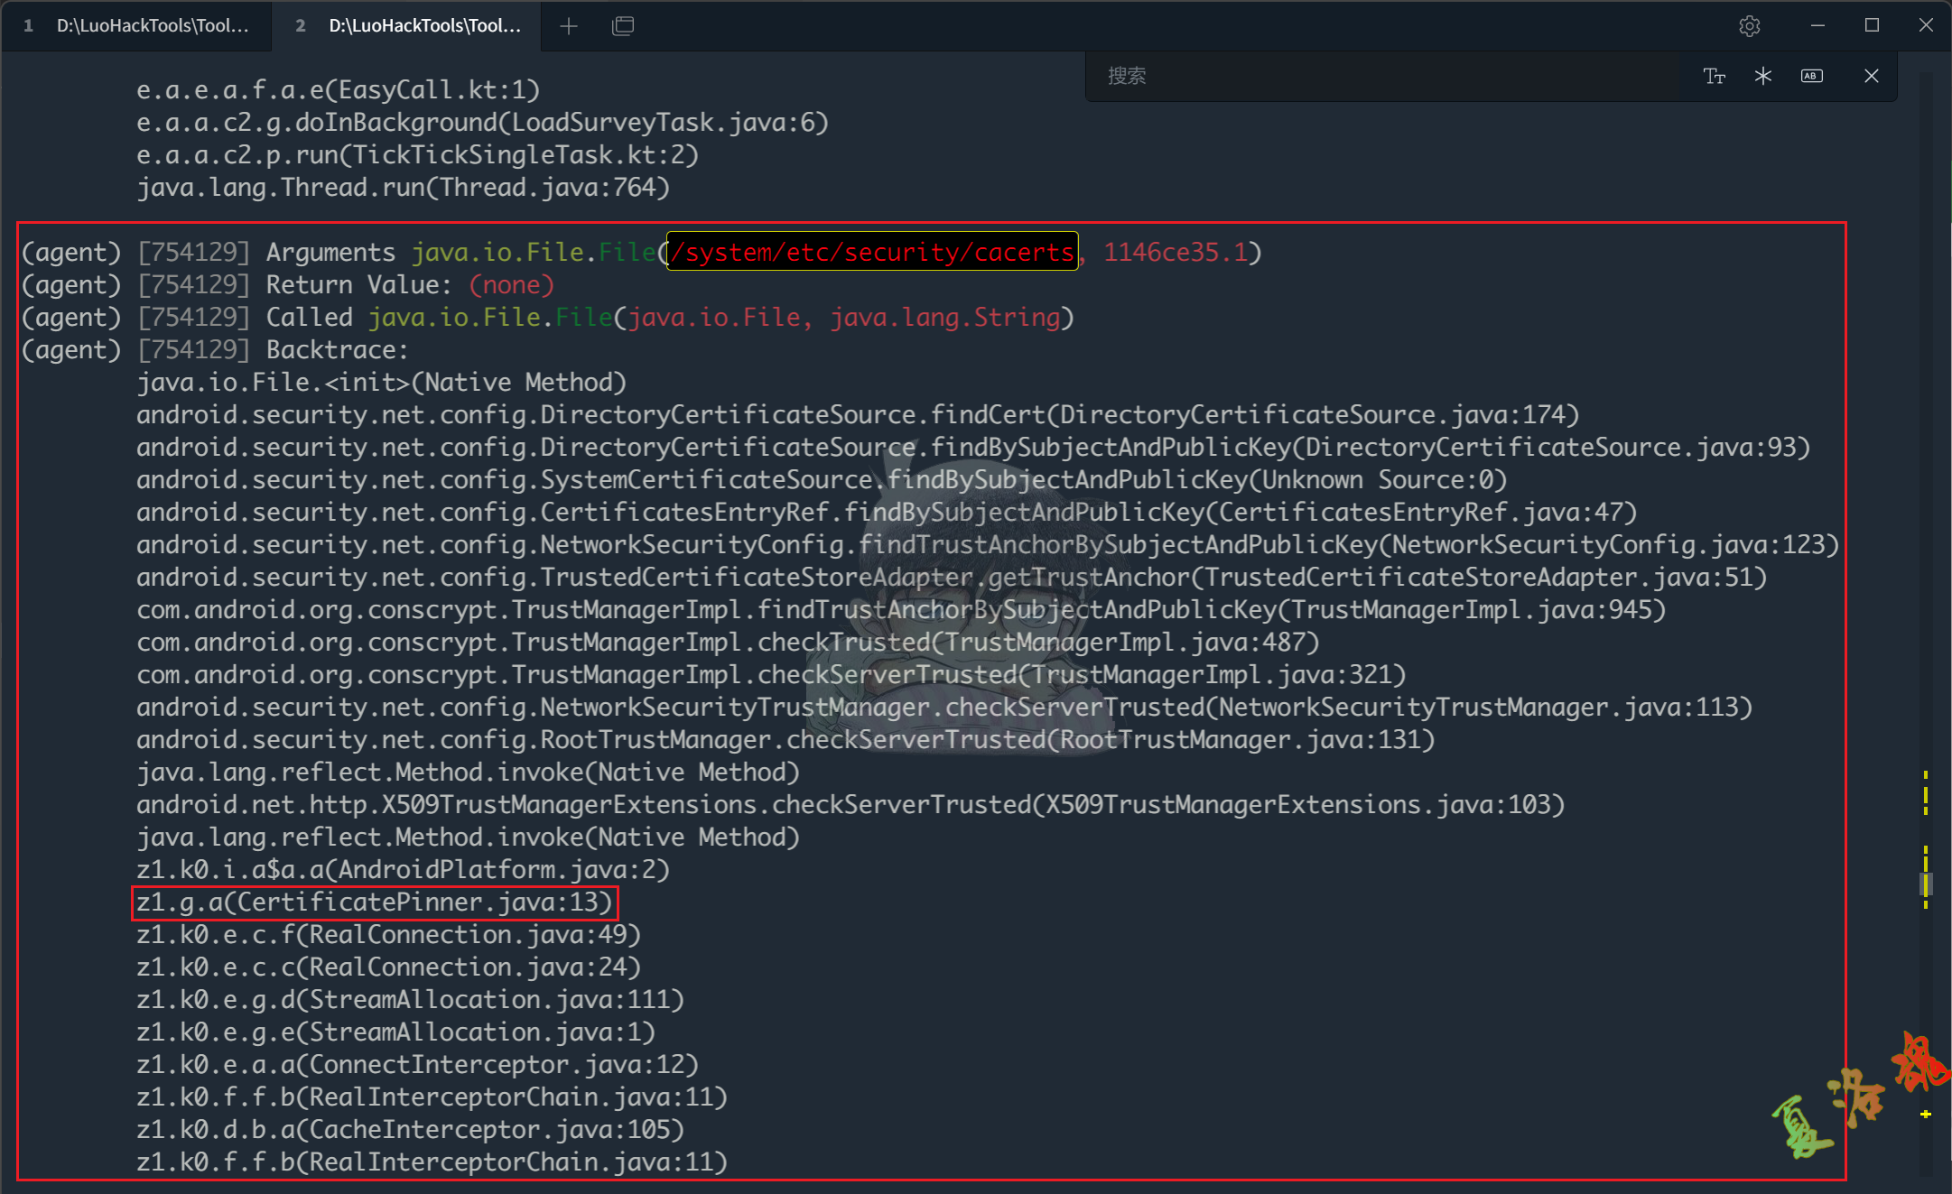Click the highlighted /system/etc/security/cacerts path
Viewport: 1952px width, 1194px height.
872,252
